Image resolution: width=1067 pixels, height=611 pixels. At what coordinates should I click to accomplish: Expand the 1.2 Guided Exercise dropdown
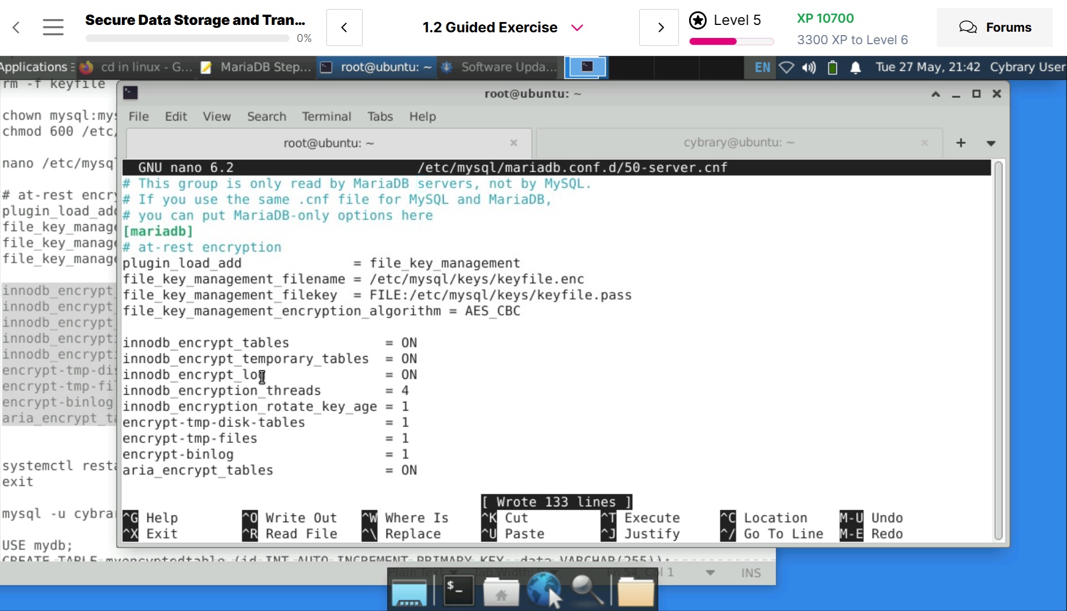(577, 28)
